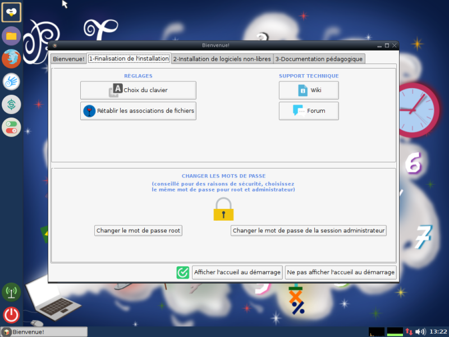This screenshot has height=337, width=449.
Task: Launch the file manager from the dock
Action: click(11, 36)
